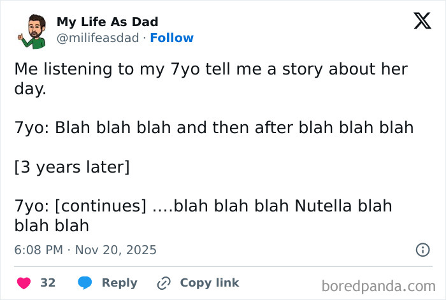This screenshot has height=300, width=446.
Task: Click the heart like icon
Action: pyautogui.click(x=24, y=282)
